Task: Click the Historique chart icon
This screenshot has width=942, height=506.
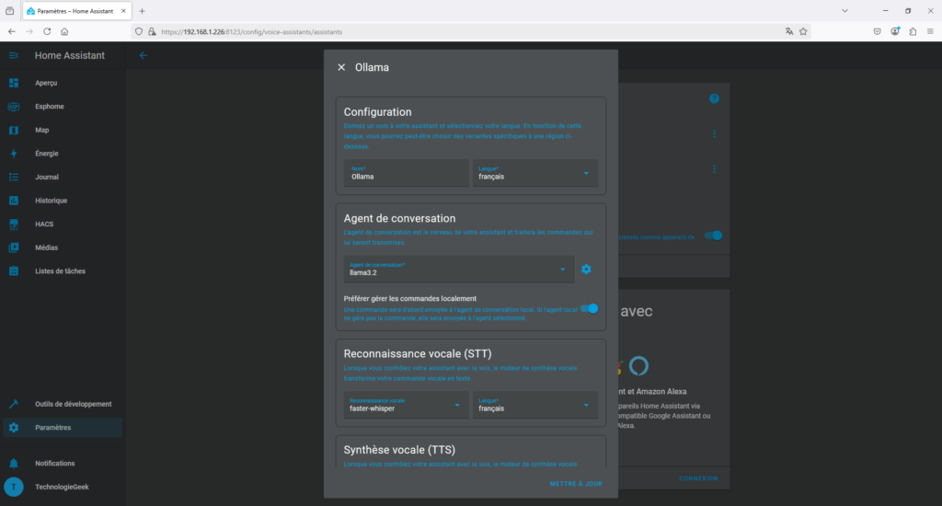Action: tap(14, 201)
